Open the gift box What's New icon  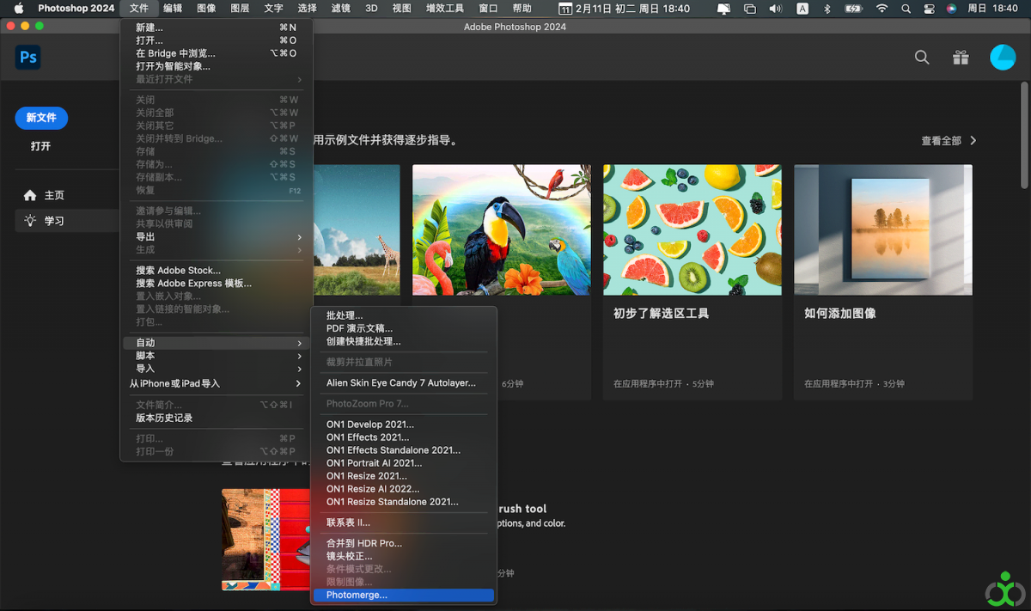961,58
